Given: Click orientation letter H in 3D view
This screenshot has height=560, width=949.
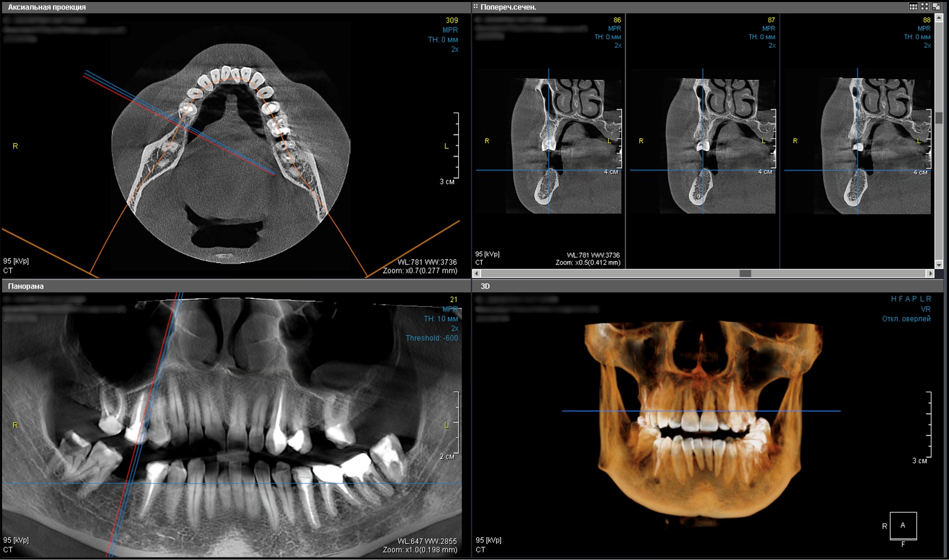Looking at the screenshot, I should (893, 299).
